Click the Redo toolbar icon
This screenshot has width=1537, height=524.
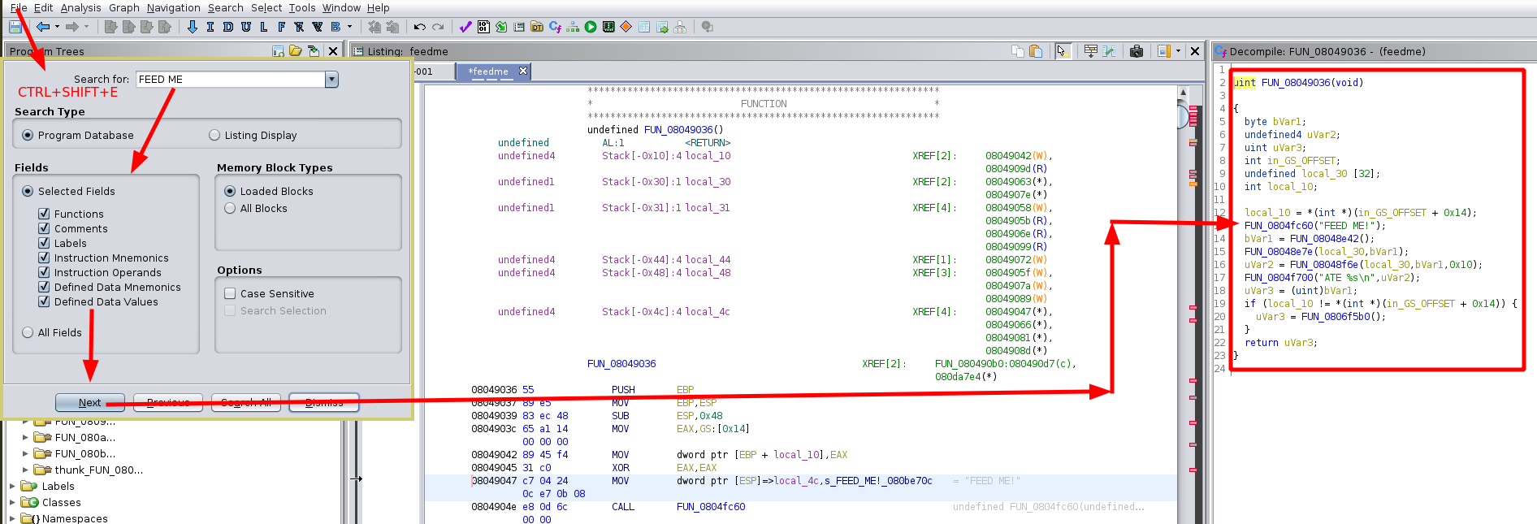click(x=438, y=27)
